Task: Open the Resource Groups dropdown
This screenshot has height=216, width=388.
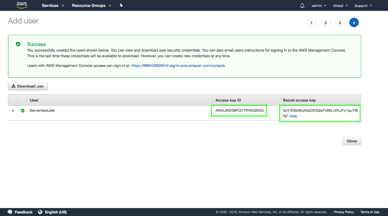Action: click(92, 5)
